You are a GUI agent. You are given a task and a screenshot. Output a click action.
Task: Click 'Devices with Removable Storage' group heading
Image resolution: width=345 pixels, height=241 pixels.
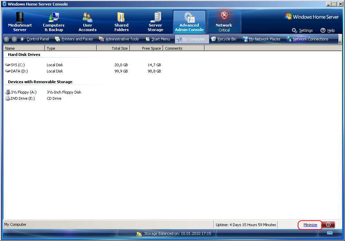click(x=40, y=82)
